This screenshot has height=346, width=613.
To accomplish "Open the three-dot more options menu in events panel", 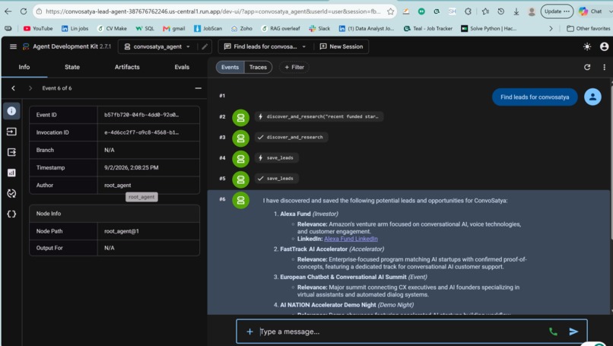I will 604,67.
